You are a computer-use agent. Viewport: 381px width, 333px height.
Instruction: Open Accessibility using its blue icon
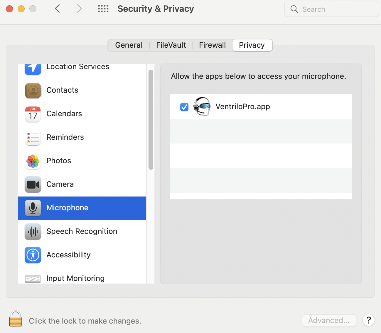[x=33, y=255]
